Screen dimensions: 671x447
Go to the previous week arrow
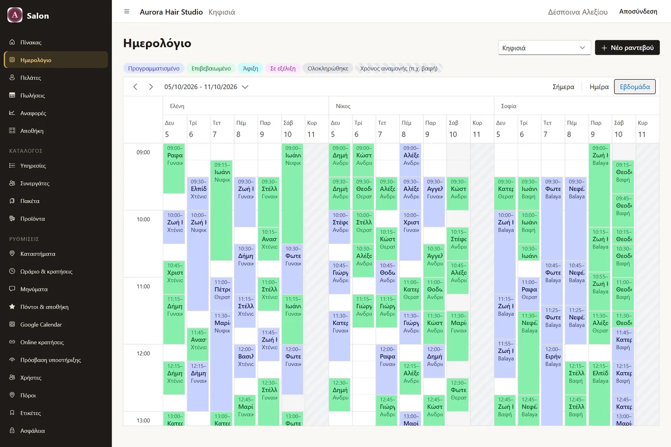[135, 87]
